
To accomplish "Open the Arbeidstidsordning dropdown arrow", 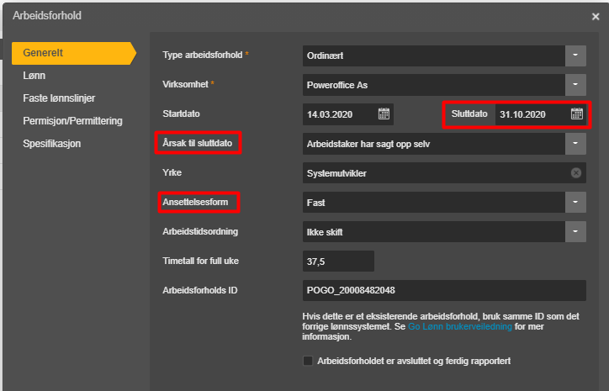I will click(575, 232).
